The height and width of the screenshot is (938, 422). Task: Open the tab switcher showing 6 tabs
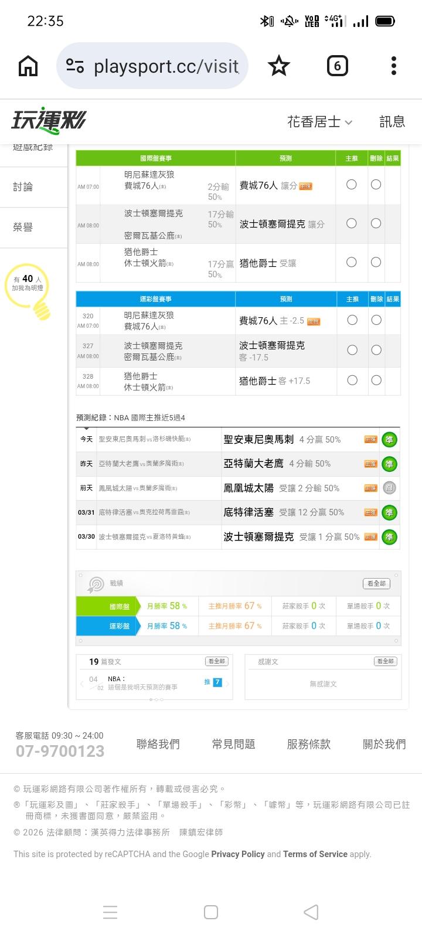pyautogui.click(x=337, y=66)
